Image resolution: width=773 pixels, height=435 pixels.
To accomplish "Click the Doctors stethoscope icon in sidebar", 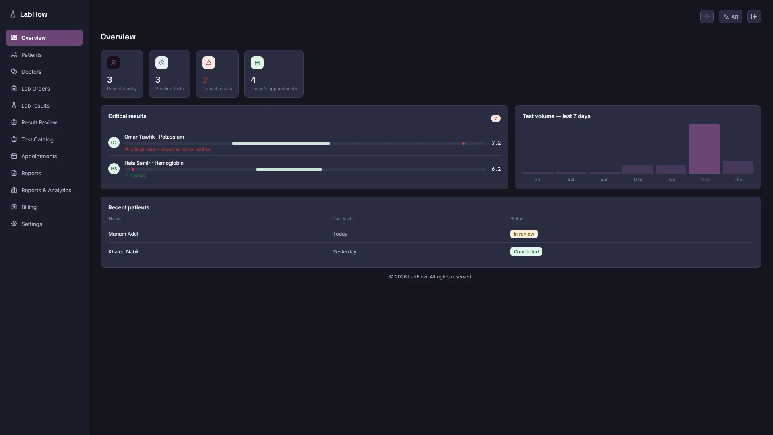I will [x=14, y=71].
